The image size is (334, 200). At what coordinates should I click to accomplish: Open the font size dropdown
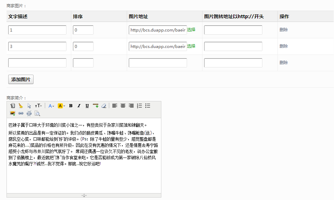coord(38,106)
